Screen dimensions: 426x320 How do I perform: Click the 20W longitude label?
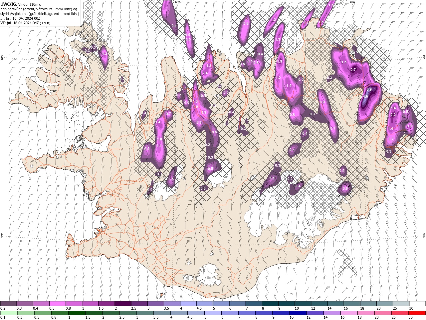(x=177, y=2)
